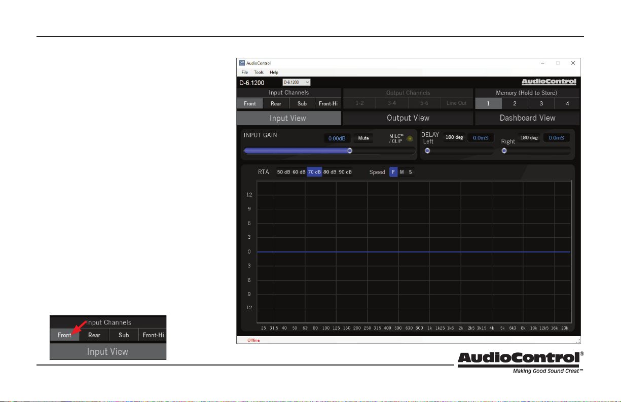
Task: Switch to Input View tab
Action: (289, 118)
